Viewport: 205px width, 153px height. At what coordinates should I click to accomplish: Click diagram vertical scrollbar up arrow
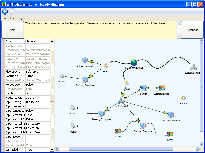pos(202,41)
